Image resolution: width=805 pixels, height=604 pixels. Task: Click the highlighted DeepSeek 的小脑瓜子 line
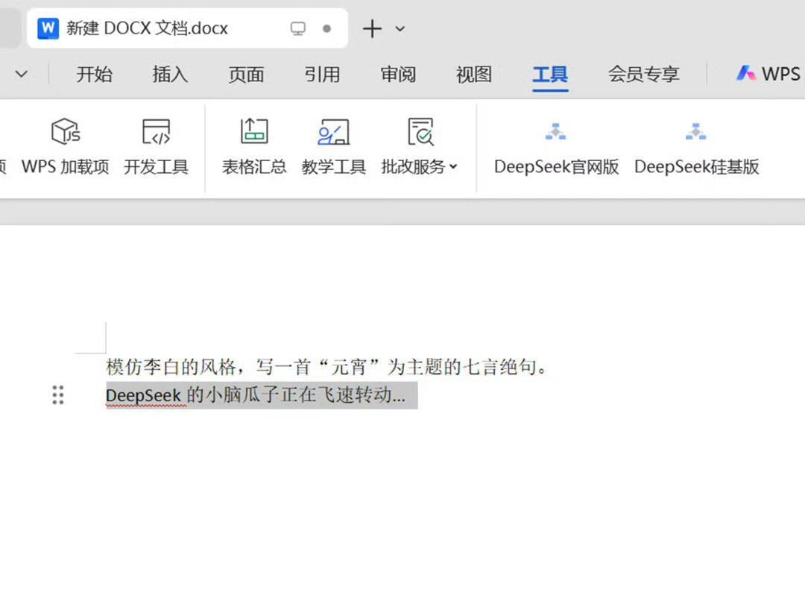coord(262,395)
